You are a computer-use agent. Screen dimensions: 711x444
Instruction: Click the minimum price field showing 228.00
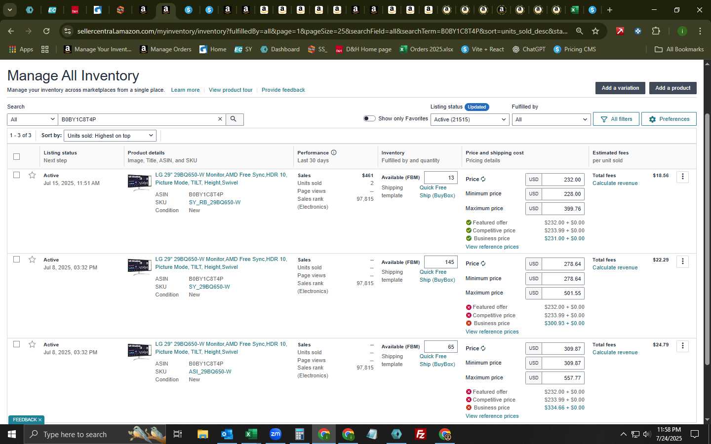[563, 194]
